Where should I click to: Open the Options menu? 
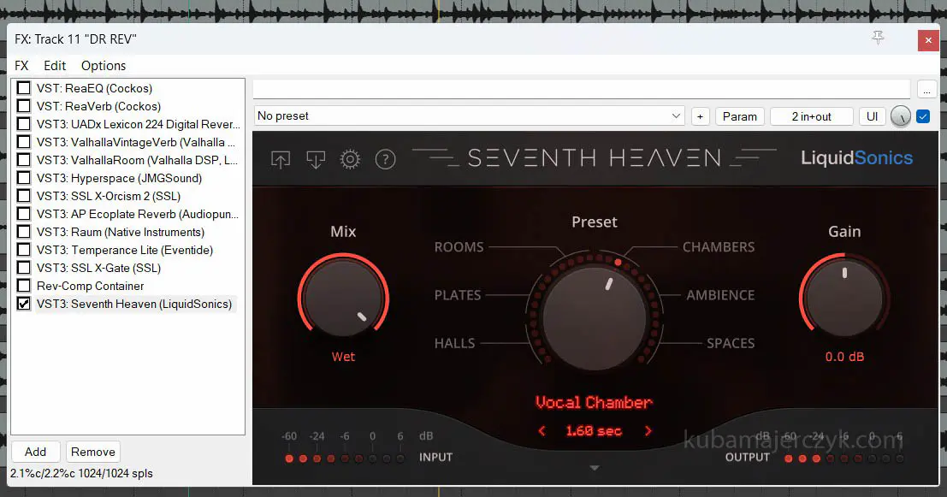pyautogui.click(x=104, y=66)
